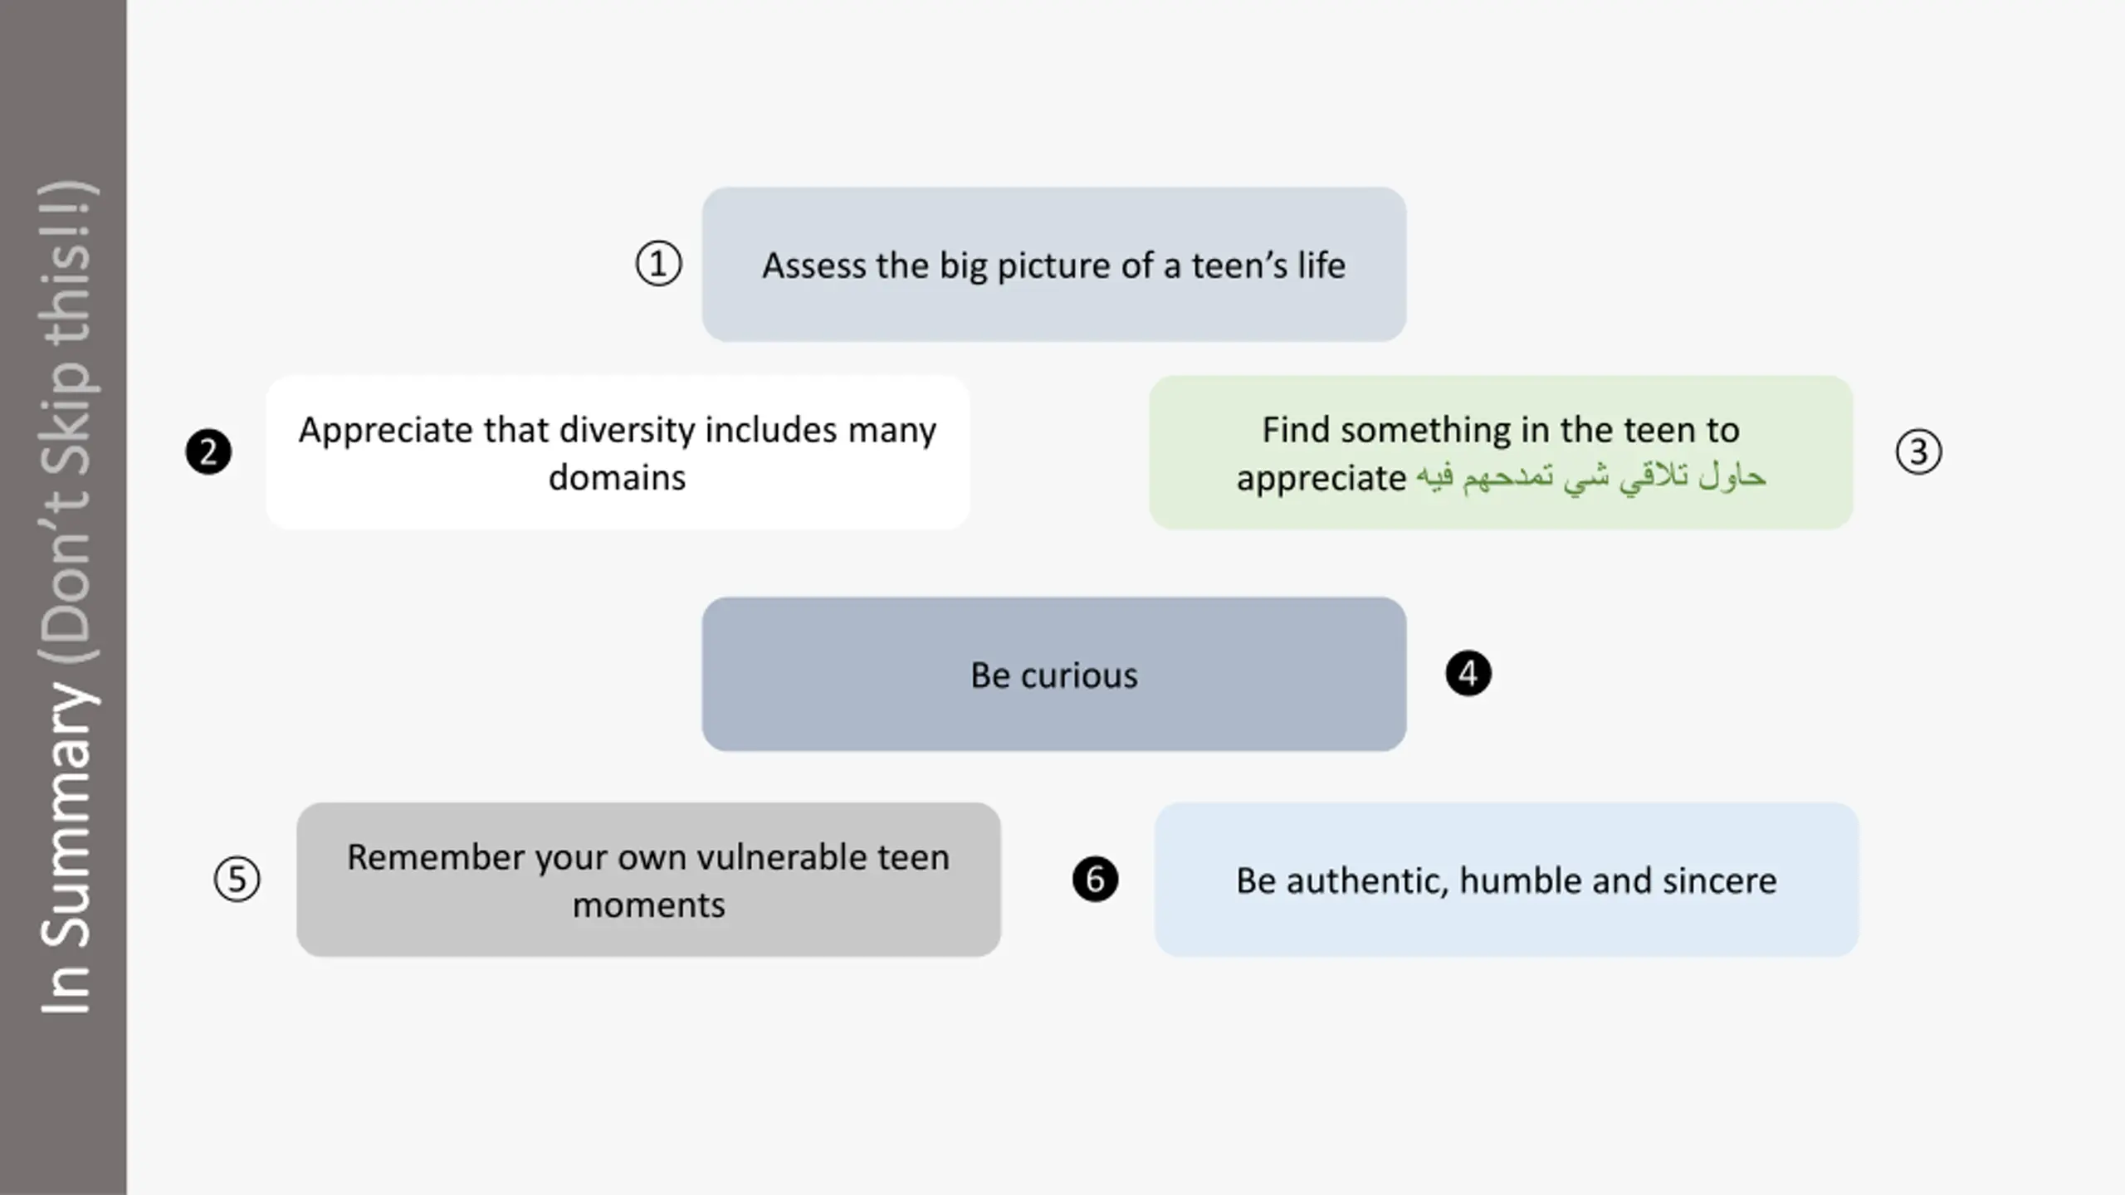Click 'teen's life' text in top box
The width and height of the screenshot is (2125, 1195).
click(x=1268, y=266)
